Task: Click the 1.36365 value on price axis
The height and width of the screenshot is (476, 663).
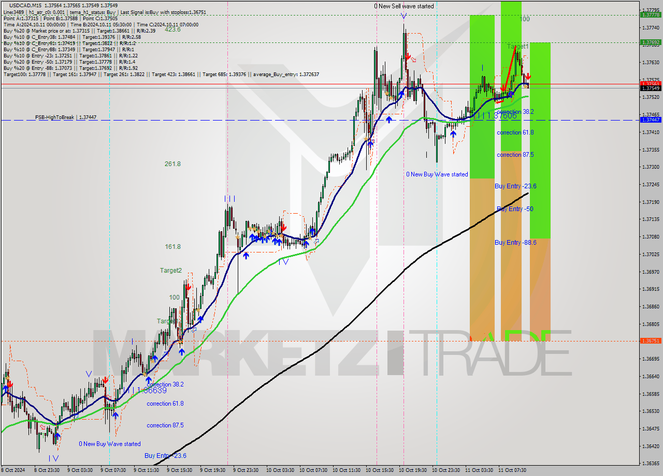Action: 651,463
